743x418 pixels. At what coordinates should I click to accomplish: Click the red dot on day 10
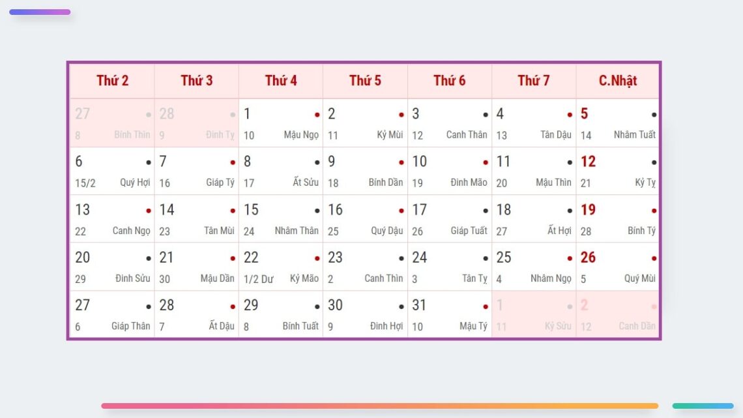pyautogui.click(x=486, y=162)
